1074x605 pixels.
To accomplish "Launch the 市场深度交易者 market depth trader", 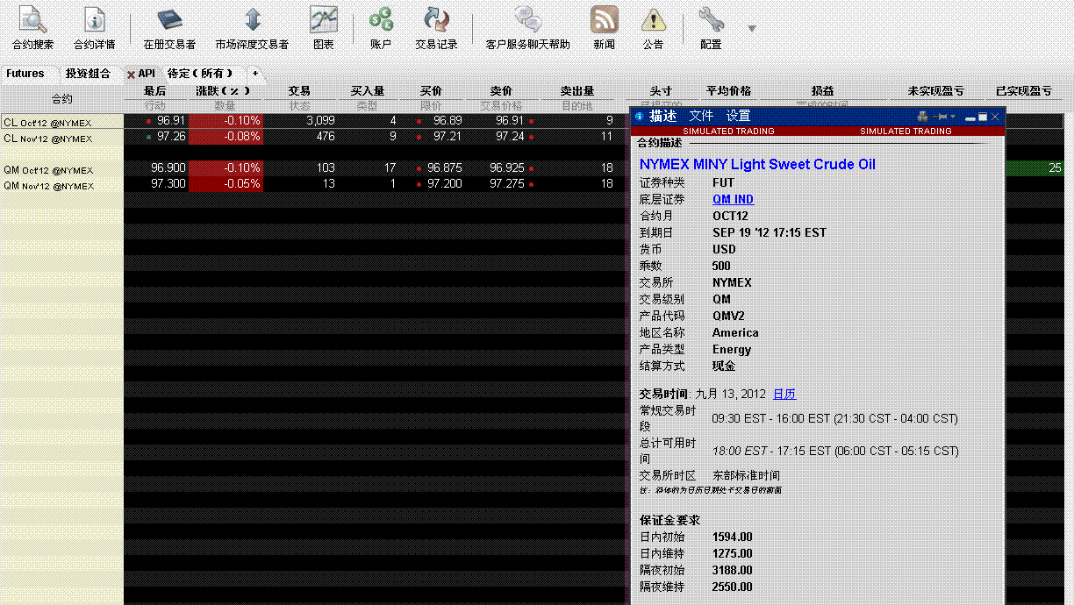I will [252, 27].
